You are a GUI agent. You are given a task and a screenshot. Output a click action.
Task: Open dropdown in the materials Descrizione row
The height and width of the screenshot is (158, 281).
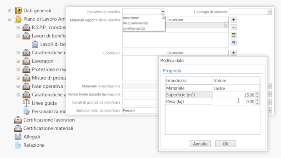coord(226,25)
